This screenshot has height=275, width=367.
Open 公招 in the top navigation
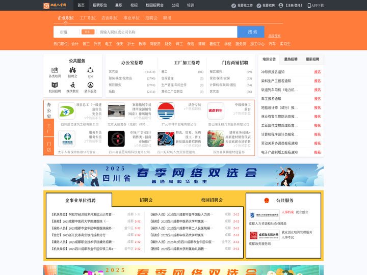tap(175, 5)
